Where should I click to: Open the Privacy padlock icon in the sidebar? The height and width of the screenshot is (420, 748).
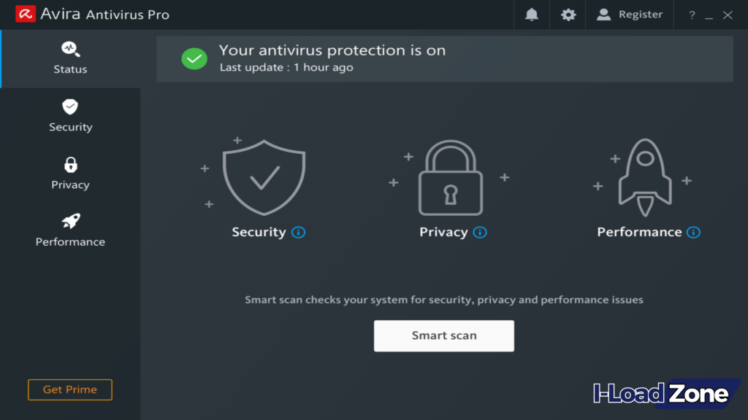(69, 165)
